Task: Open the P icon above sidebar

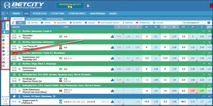Action: 5,18
